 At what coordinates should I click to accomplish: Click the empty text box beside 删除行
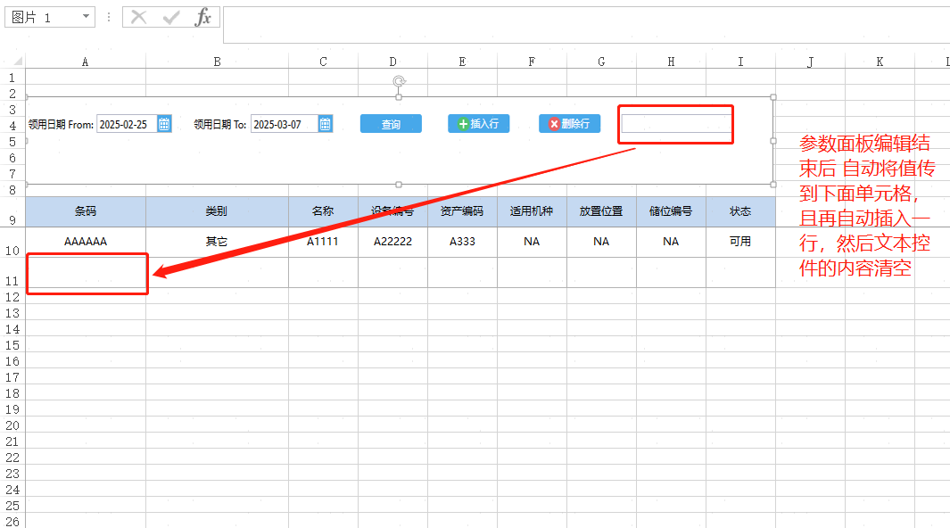[x=676, y=123]
